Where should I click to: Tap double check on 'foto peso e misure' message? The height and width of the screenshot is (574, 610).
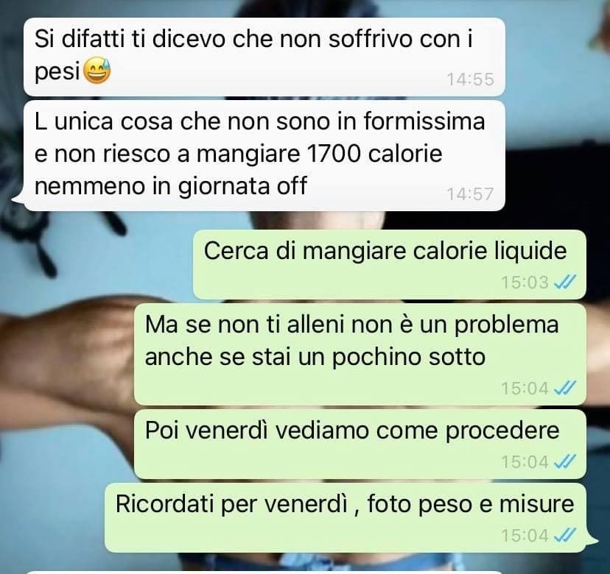564,535
